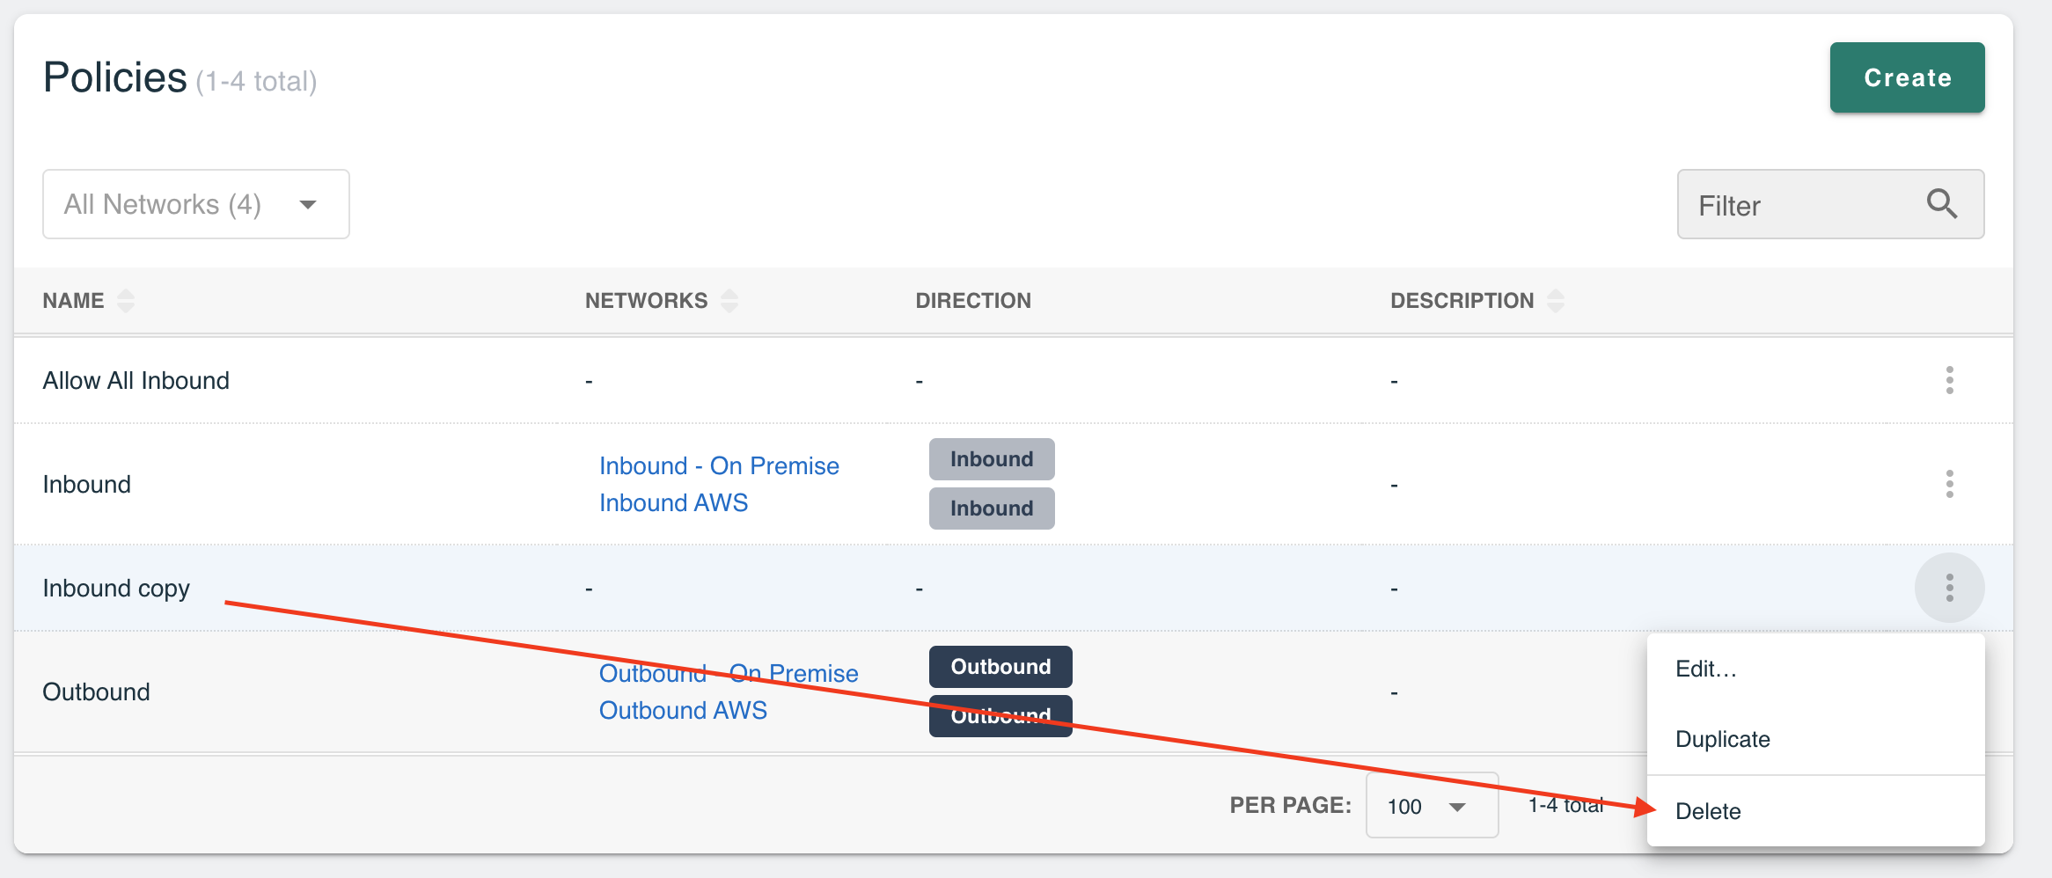Expand the All Networks (4) dropdown
The width and height of the screenshot is (2052, 878).
pos(195,204)
